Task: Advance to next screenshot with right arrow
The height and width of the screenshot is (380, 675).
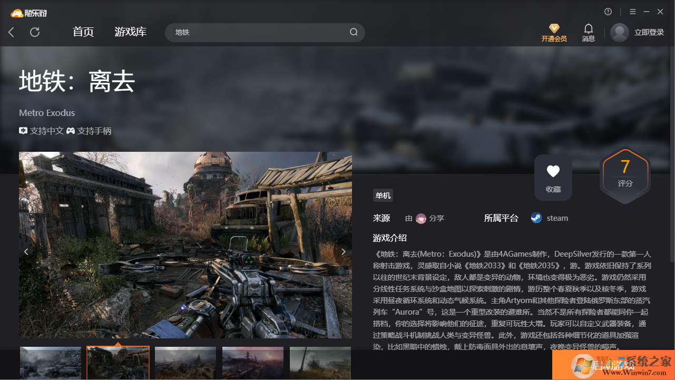Action: click(343, 251)
